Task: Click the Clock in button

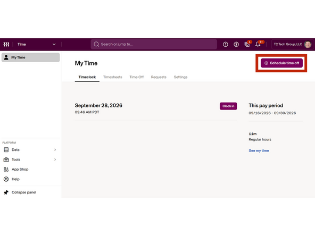Action: [x=228, y=106]
